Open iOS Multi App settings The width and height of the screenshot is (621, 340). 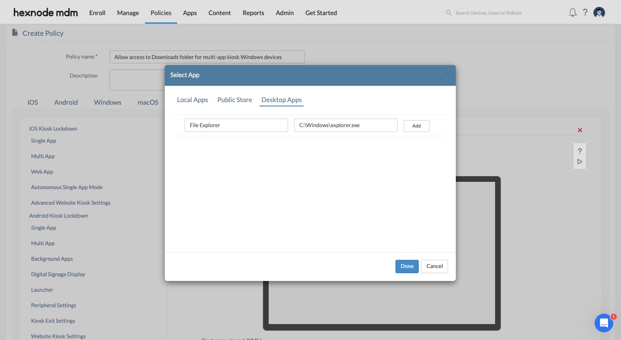(43, 156)
